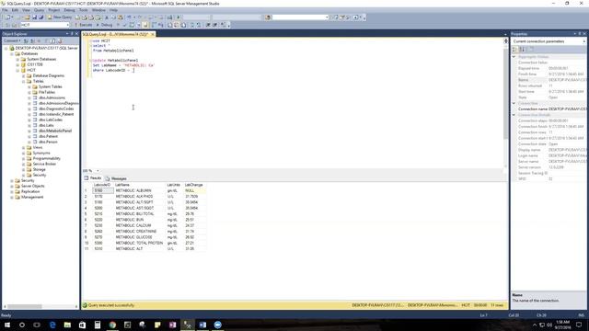The height and width of the screenshot is (331, 589).
Task: Open Current connection parameters dropdown
Action: 584,41
